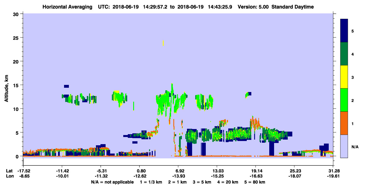
Task: Click the y-axis tick label 15
Action: [17, 85]
